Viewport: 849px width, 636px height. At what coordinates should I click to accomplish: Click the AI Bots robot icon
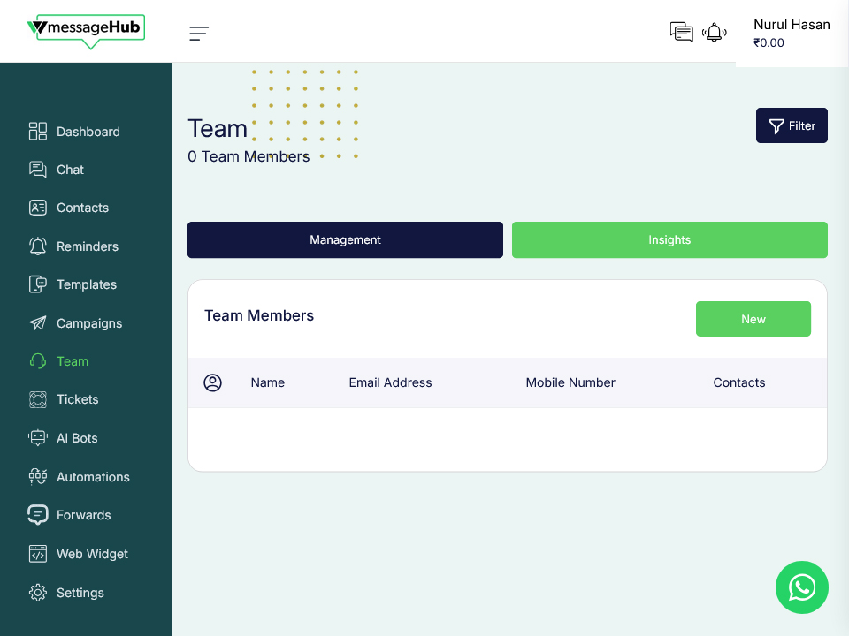[38, 438]
